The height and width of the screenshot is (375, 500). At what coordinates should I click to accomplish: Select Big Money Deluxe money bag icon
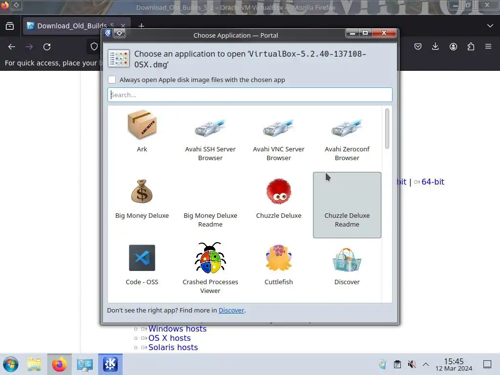(142, 191)
